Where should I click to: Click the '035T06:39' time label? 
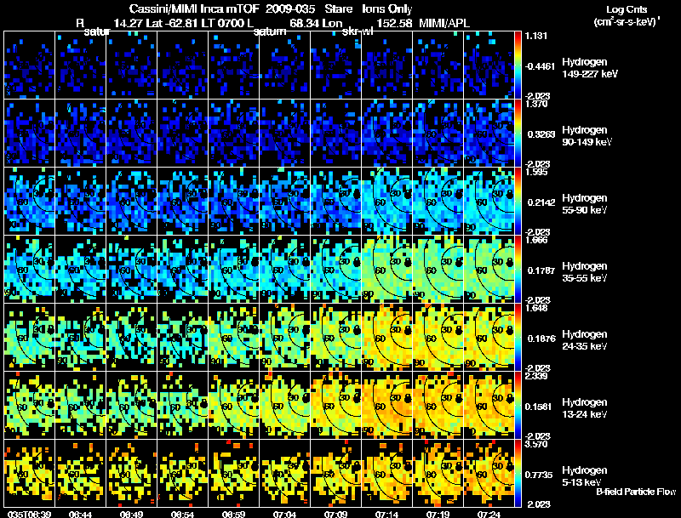pyautogui.click(x=30, y=514)
